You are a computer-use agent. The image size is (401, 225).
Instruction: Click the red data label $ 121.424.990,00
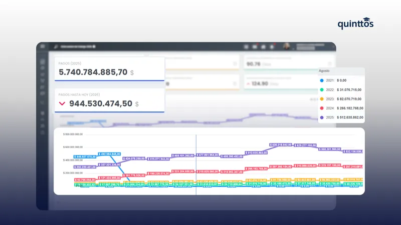click(109, 178)
